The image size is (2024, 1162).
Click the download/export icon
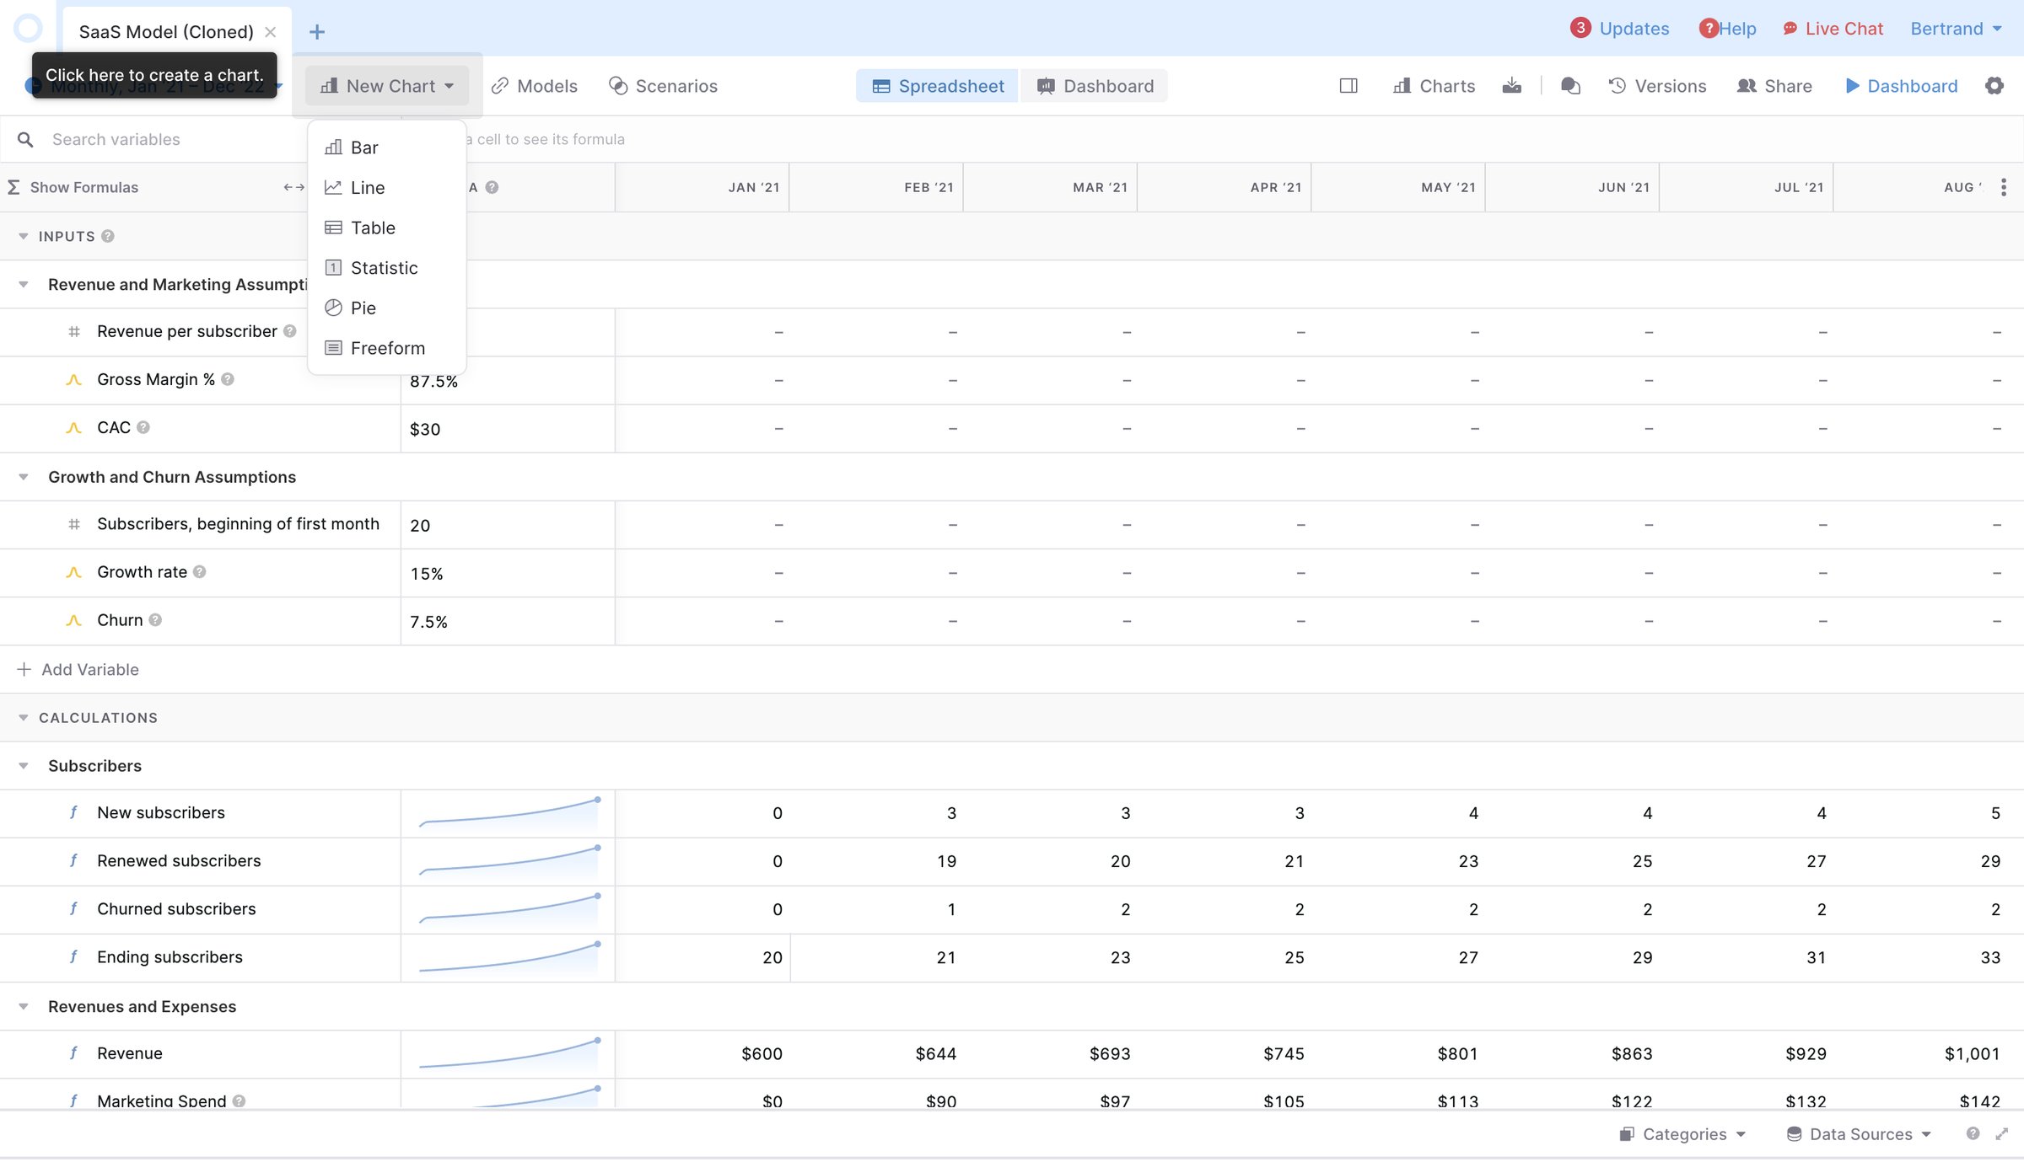click(1512, 86)
